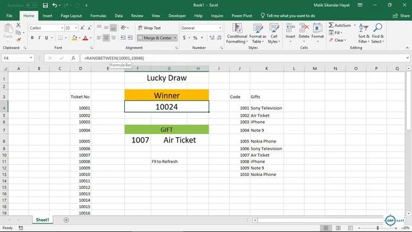Open the font color dropdown arrow
This screenshot has height=232, width=412.
(90, 38)
